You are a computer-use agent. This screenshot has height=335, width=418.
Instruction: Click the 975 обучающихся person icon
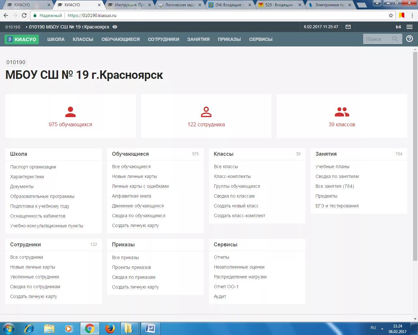coord(70,112)
